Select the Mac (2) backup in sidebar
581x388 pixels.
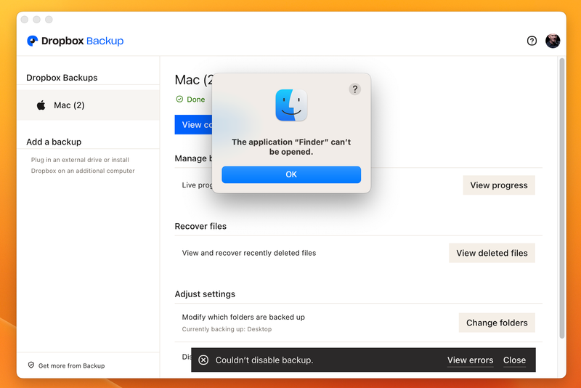[89, 105]
